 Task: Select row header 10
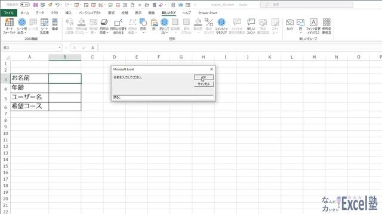(5, 133)
